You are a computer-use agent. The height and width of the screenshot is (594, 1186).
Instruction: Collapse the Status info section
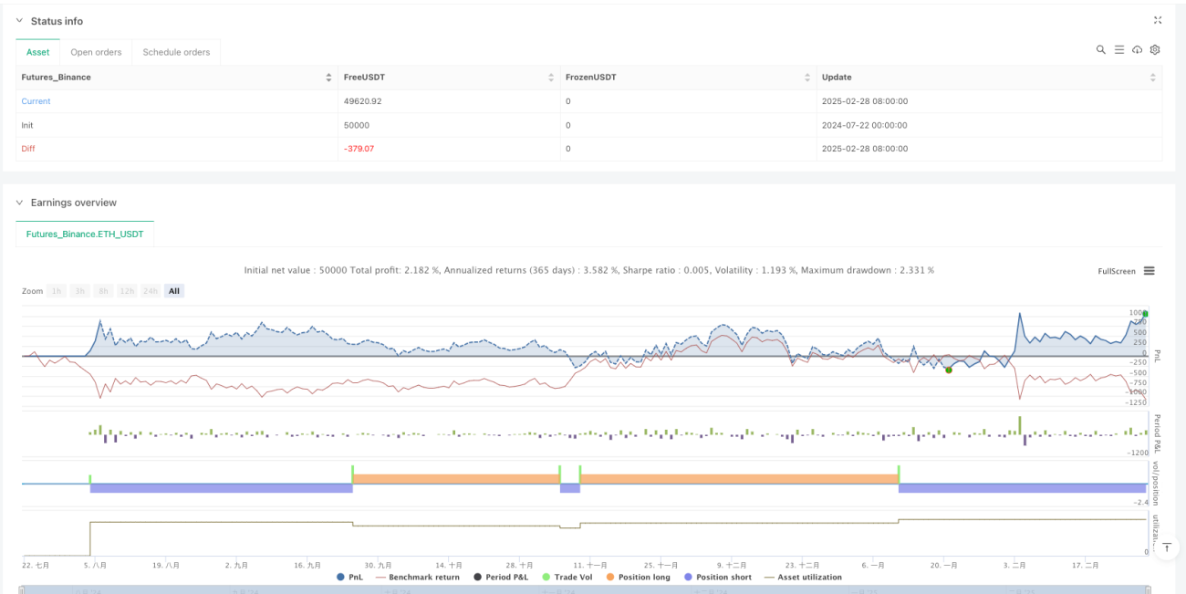pyautogui.click(x=19, y=21)
